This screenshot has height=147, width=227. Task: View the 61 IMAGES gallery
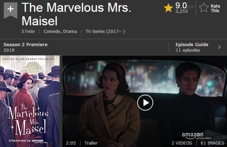(x=212, y=143)
